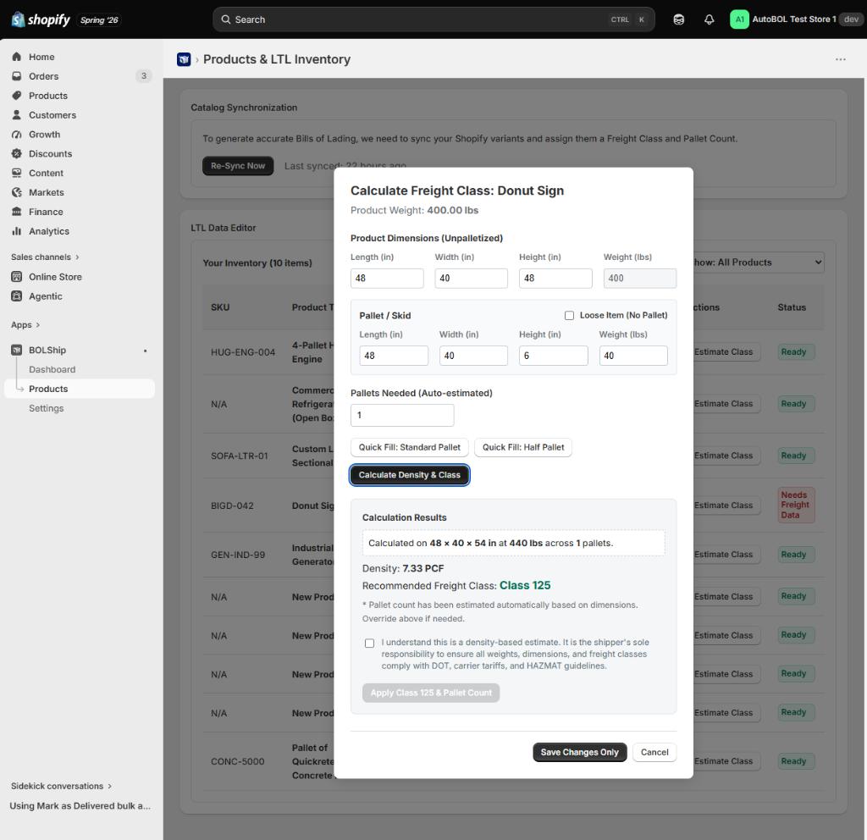Click the Needs Freight Data status badge
This screenshot has width=867, height=840.
[x=795, y=505]
